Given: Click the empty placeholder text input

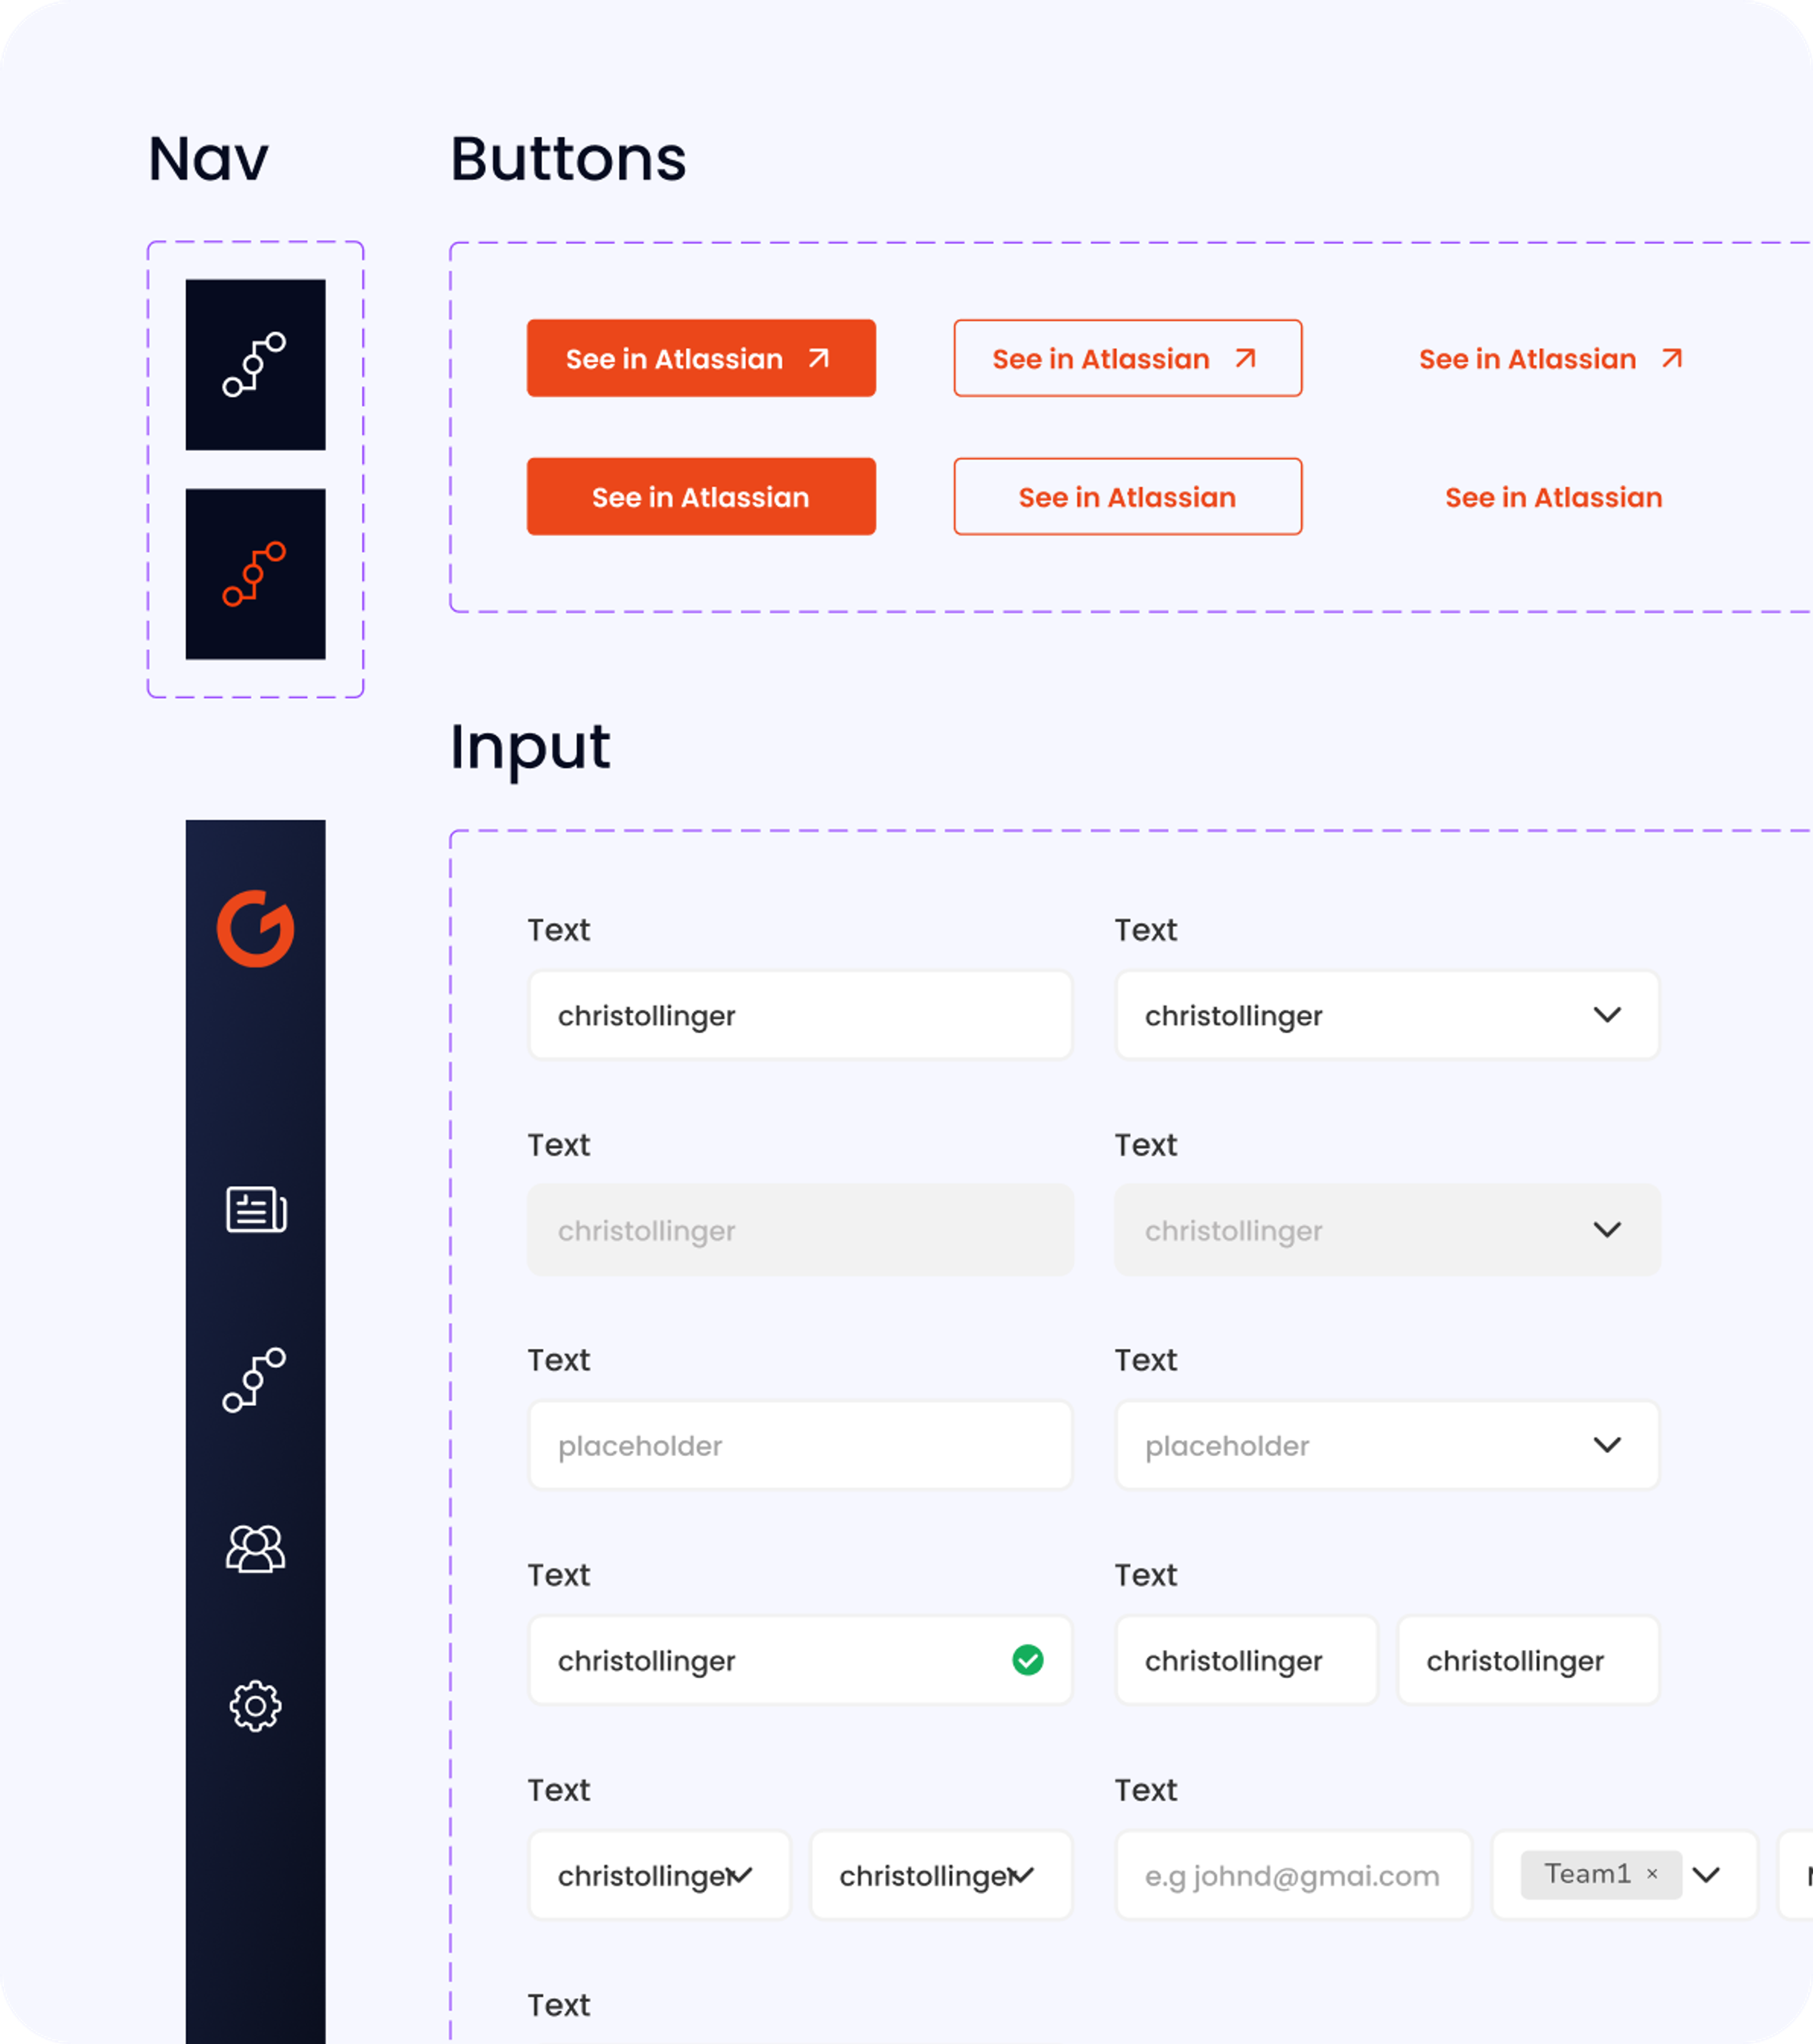Looking at the screenshot, I should pos(800,1445).
